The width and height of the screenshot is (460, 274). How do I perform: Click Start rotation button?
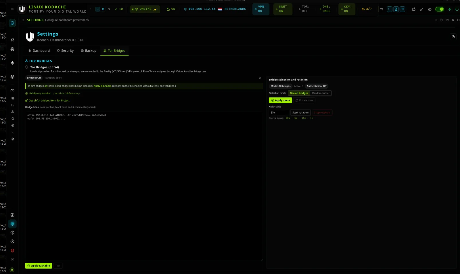tap(300, 113)
